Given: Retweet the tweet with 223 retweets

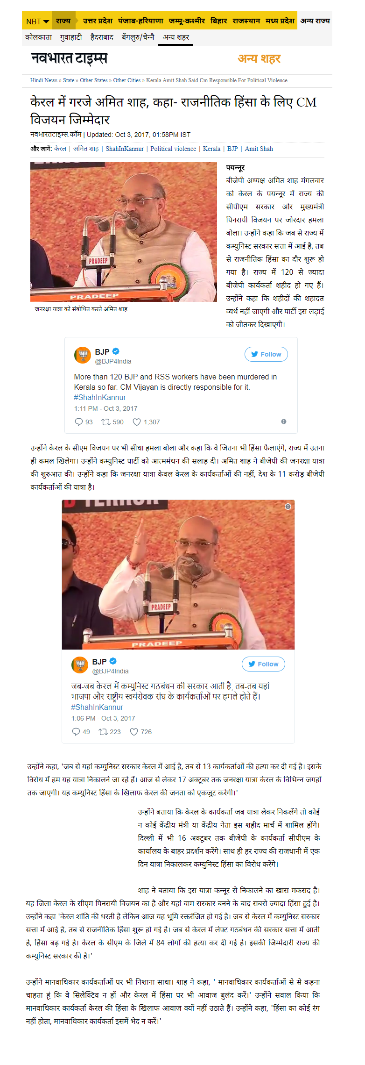Looking at the screenshot, I should click(103, 732).
